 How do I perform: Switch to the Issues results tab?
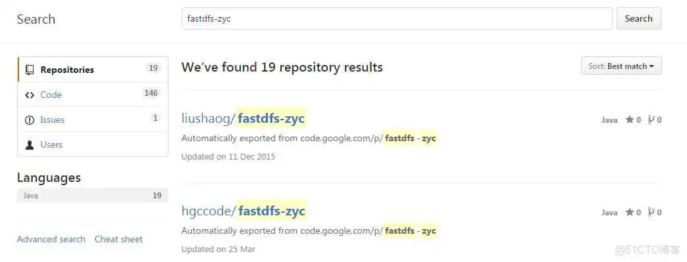[x=93, y=120]
